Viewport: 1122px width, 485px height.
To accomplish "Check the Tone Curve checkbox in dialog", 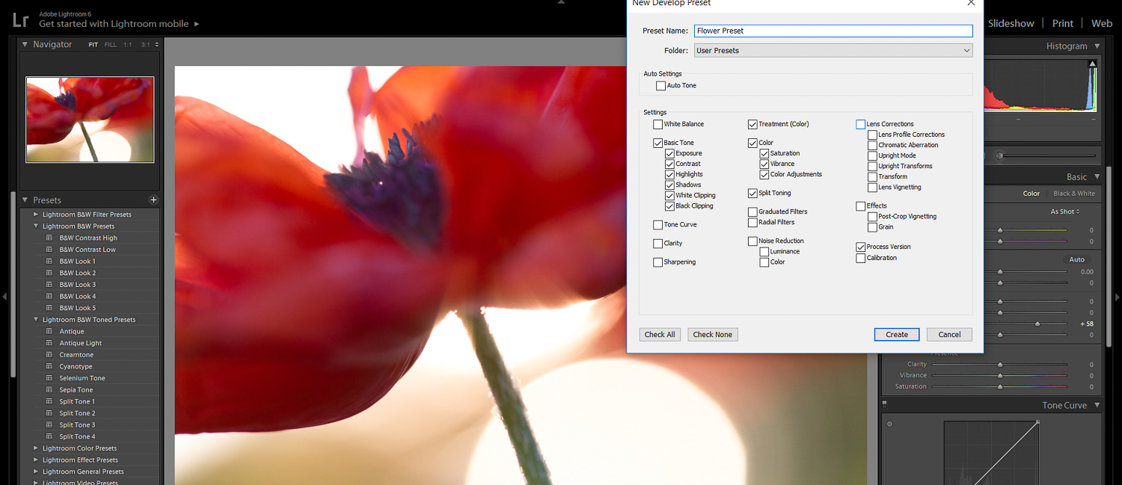I will [x=657, y=224].
